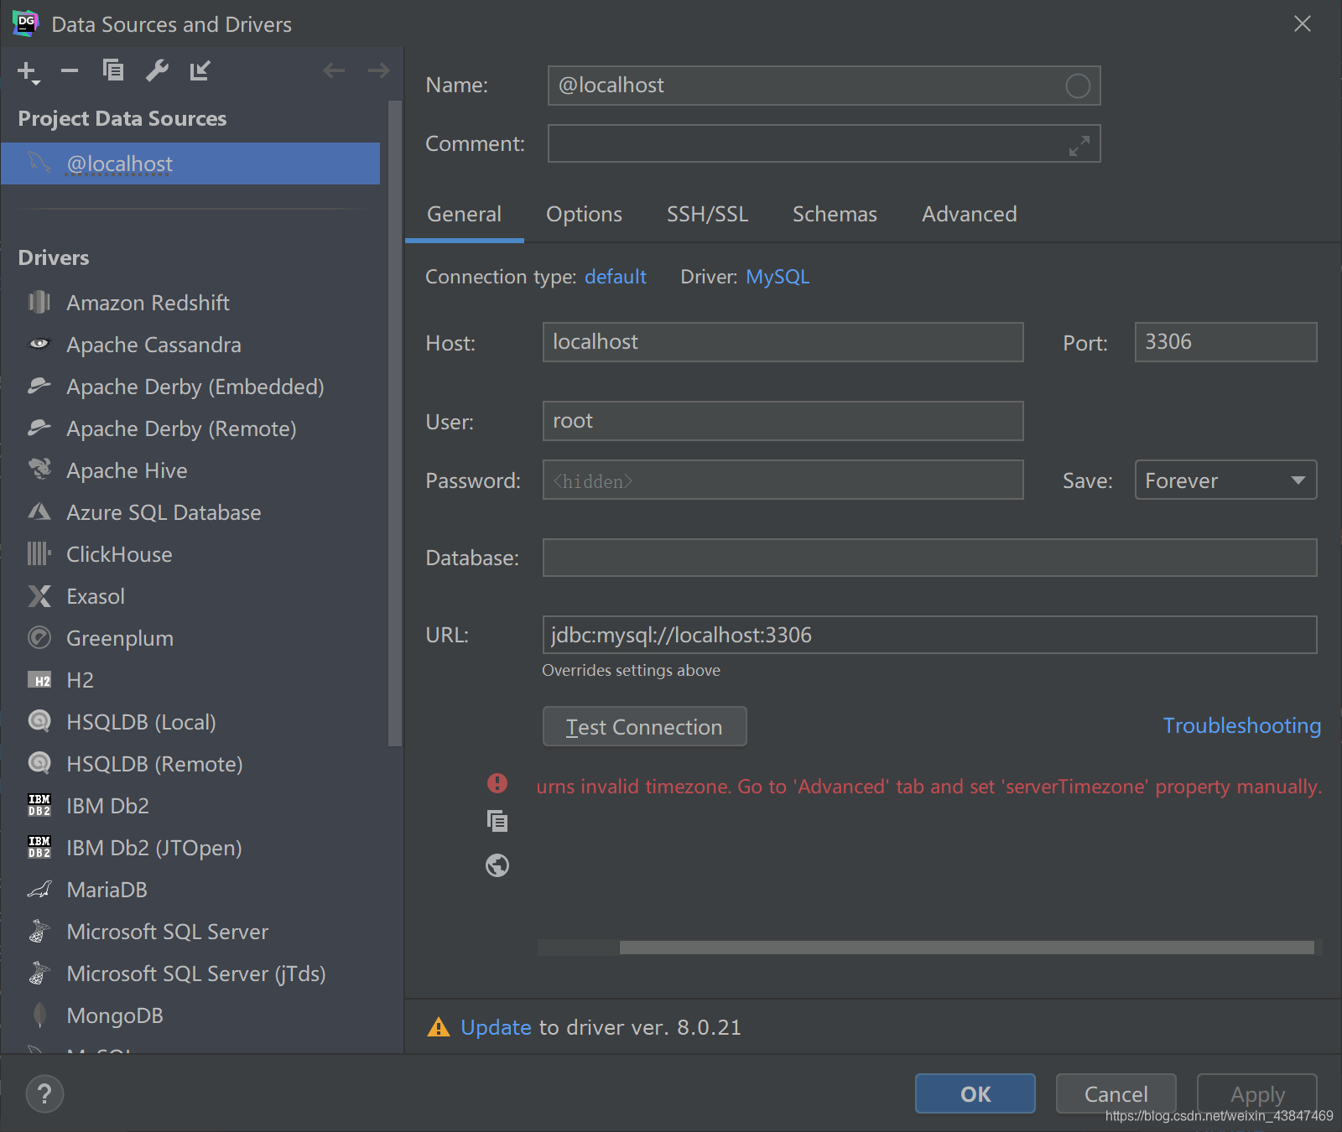The image size is (1342, 1132).
Task: Click the Update driver link
Action: [x=496, y=1028]
